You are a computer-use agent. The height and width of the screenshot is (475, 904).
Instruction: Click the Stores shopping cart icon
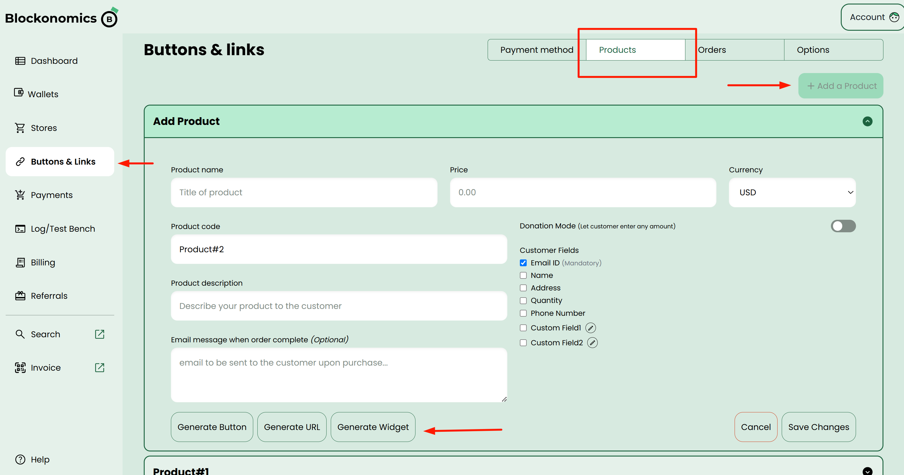click(x=20, y=128)
